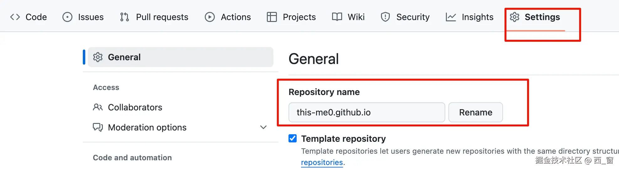The image size is (619, 170).
Task: Click the Settings gear icon in tab bar
Action: point(515,17)
